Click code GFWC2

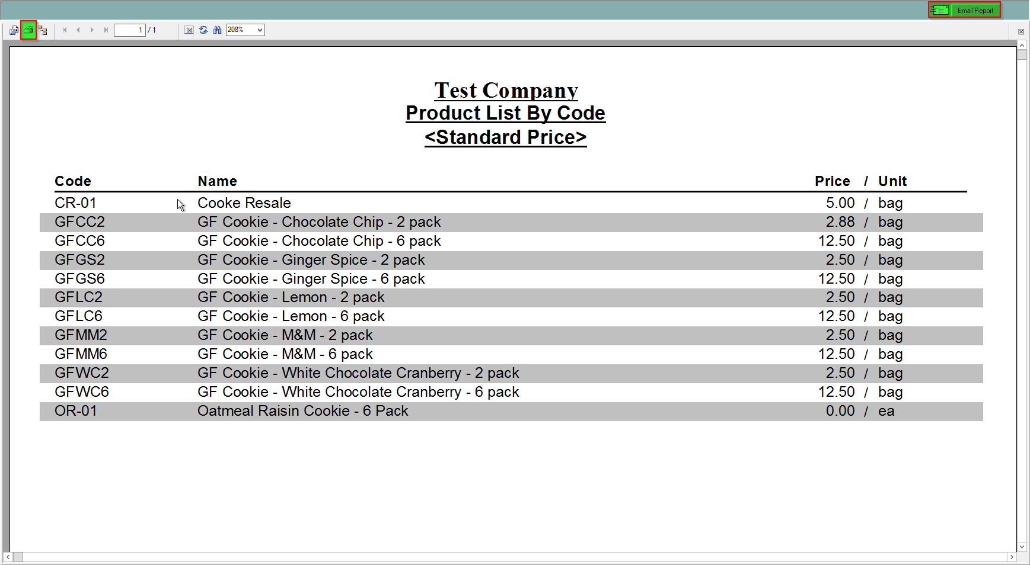(82, 373)
